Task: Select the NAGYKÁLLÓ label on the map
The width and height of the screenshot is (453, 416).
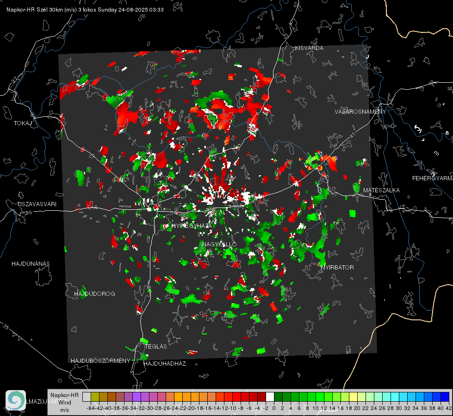Action: (x=219, y=244)
